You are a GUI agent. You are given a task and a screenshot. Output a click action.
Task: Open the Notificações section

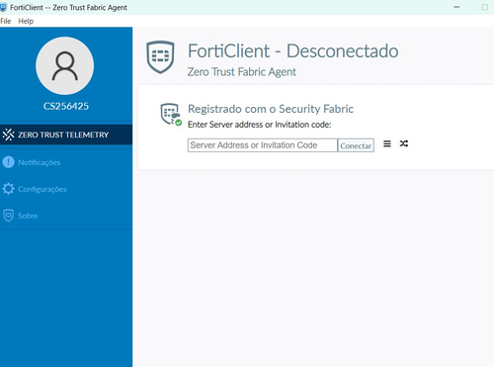pyautogui.click(x=66, y=162)
